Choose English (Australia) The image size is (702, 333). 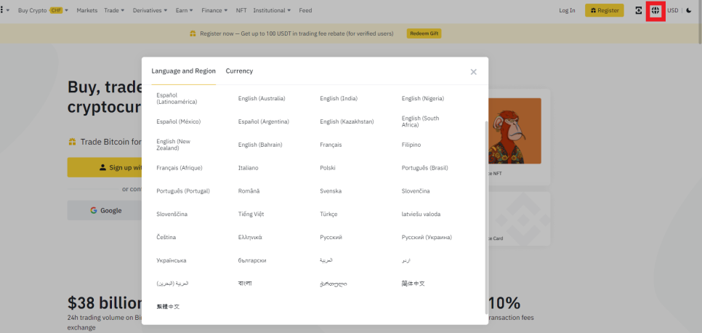click(x=262, y=99)
